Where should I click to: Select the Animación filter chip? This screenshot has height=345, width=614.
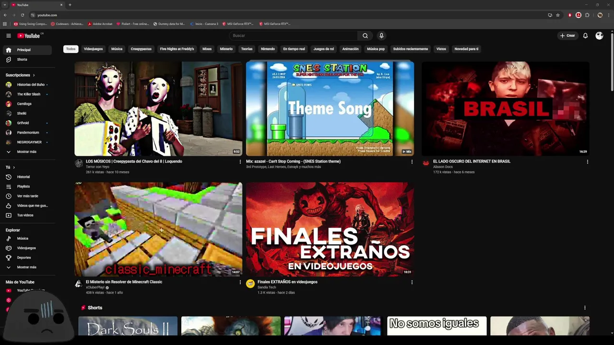[350, 49]
